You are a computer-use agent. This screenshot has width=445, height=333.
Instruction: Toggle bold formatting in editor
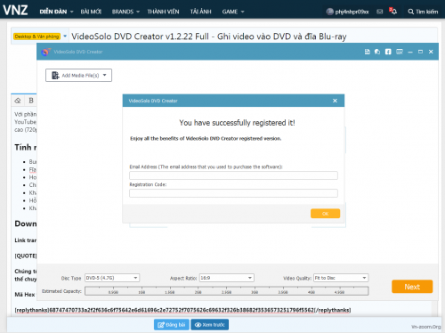(31, 101)
